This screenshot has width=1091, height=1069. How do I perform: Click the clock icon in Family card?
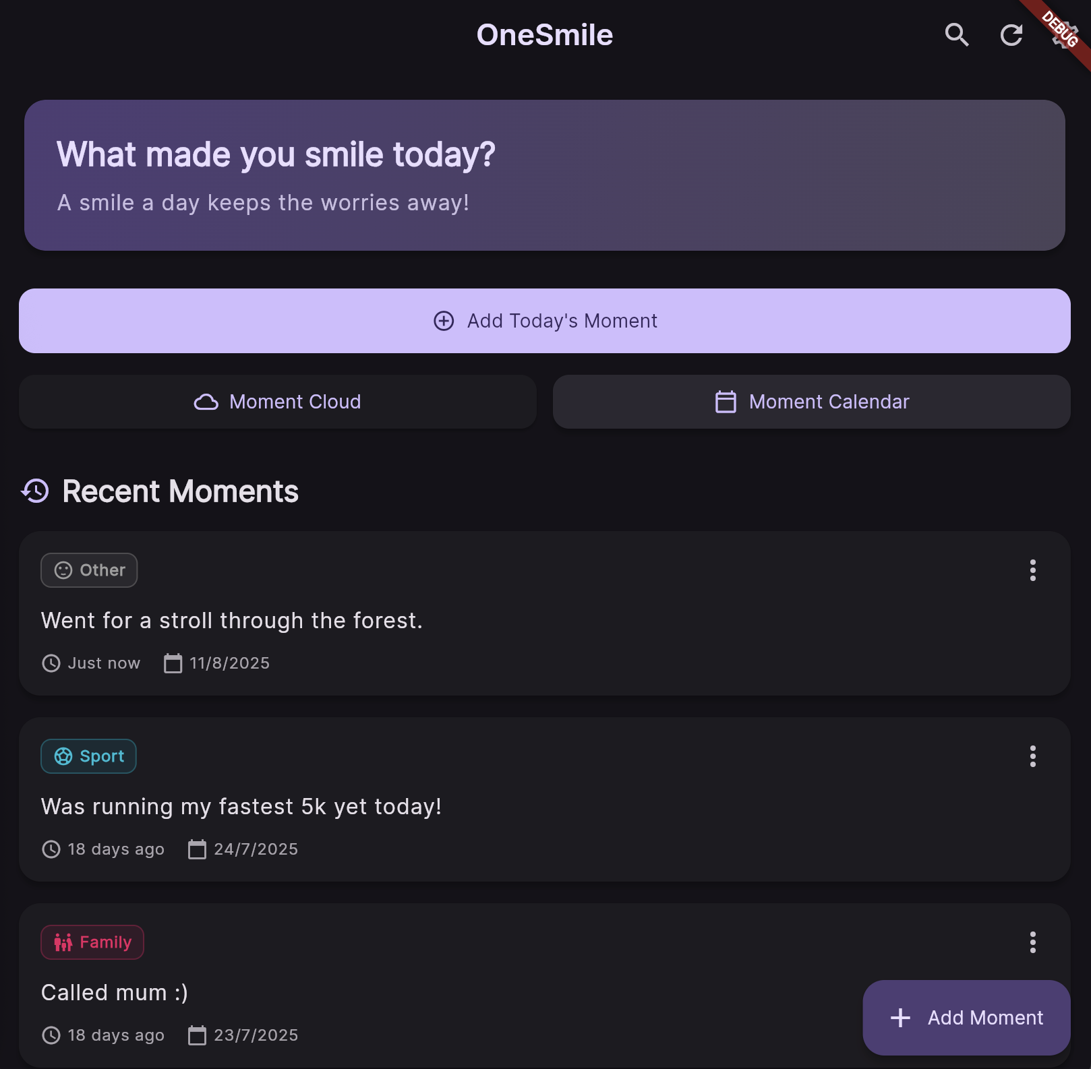51,1035
